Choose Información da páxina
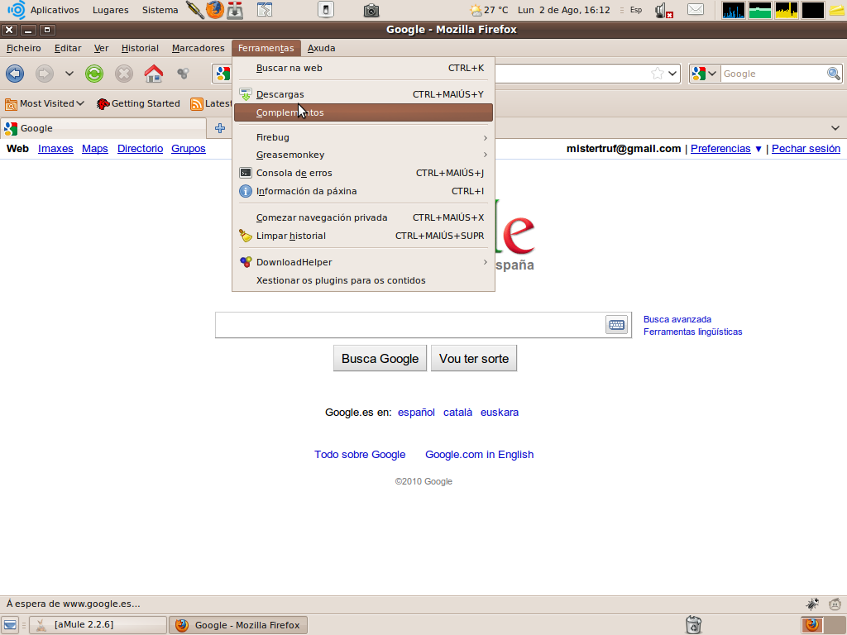 click(364, 191)
